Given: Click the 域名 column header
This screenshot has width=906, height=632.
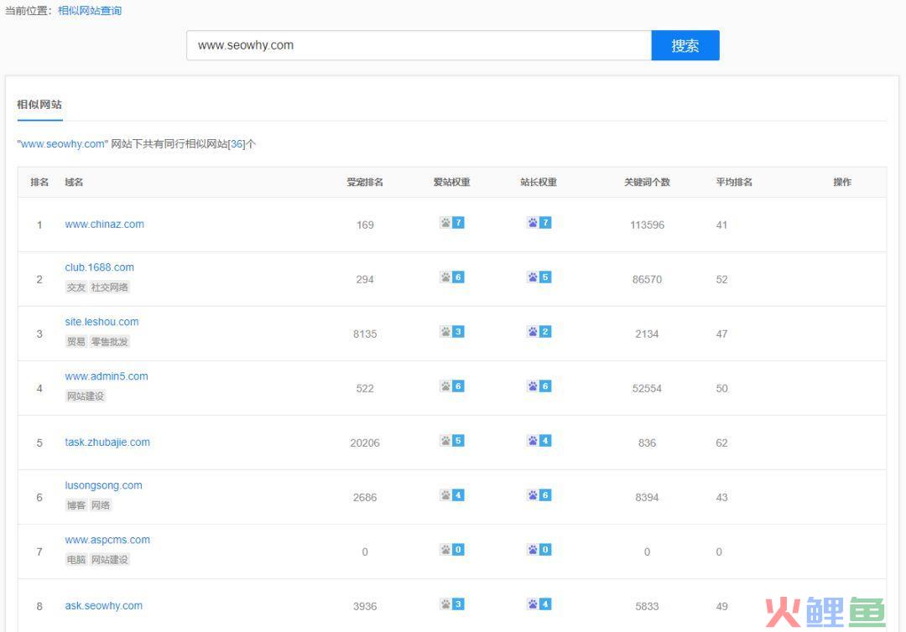Looking at the screenshot, I should [x=74, y=183].
